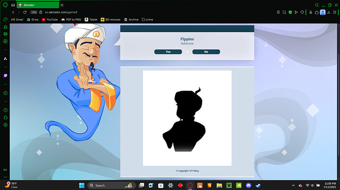Go back to the previous page

[x=13, y=12]
